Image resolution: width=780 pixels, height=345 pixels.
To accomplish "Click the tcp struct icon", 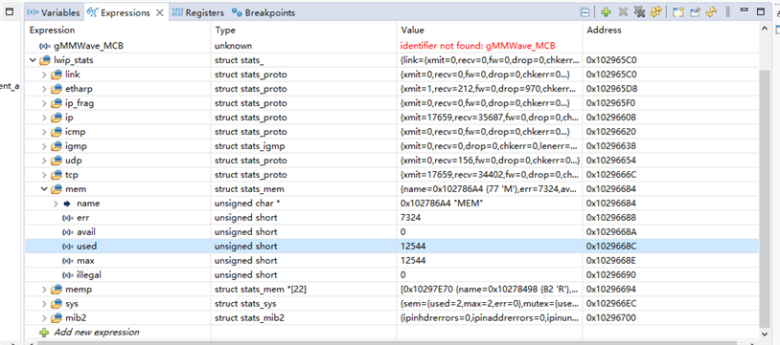I will pyautogui.click(x=57, y=175).
